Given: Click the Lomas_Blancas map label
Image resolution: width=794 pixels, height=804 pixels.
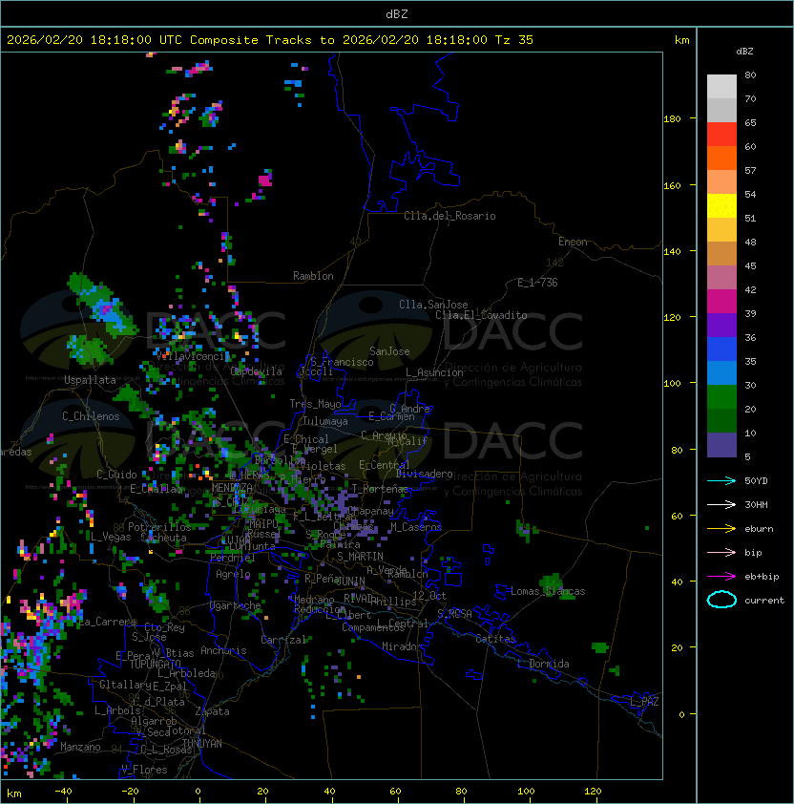Looking at the screenshot, I should [x=548, y=591].
